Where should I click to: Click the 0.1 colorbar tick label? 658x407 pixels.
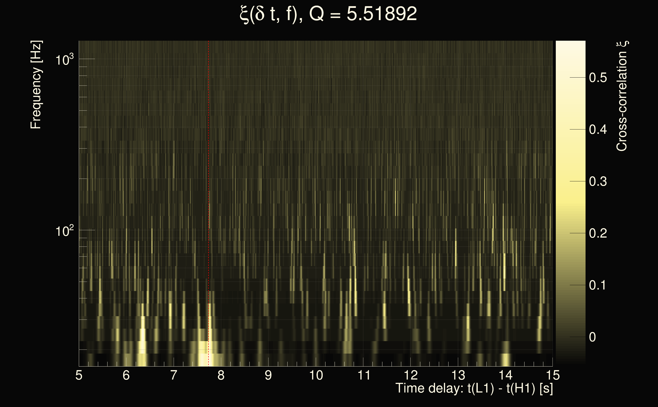tap(598, 285)
